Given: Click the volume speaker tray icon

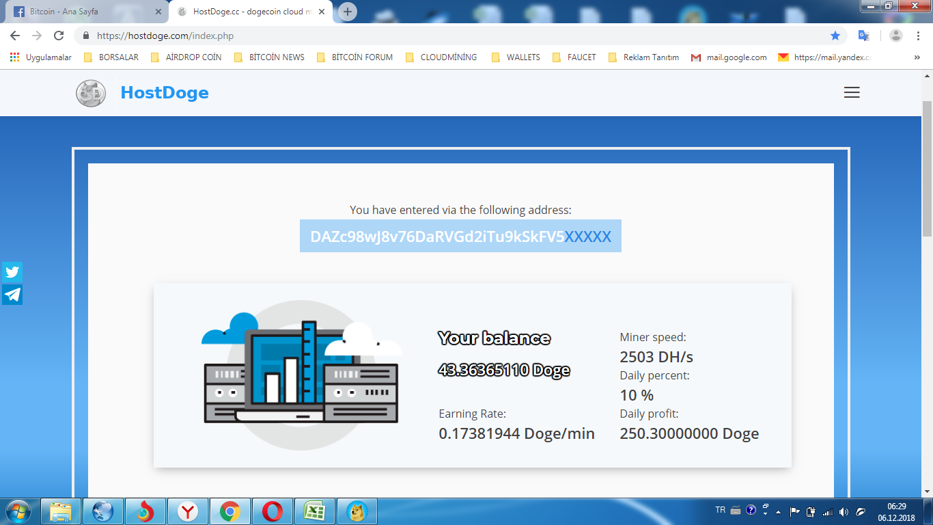Looking at the screenshot, I should tap(844, 511).
